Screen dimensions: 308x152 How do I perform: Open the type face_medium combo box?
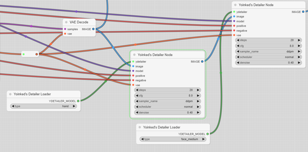[x=173, y=139]
